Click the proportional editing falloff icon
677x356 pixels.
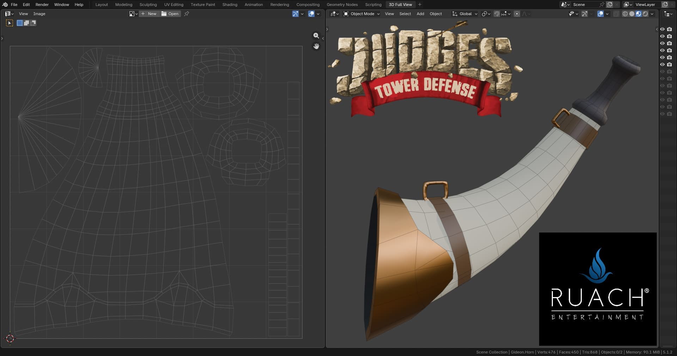[526, 14]
